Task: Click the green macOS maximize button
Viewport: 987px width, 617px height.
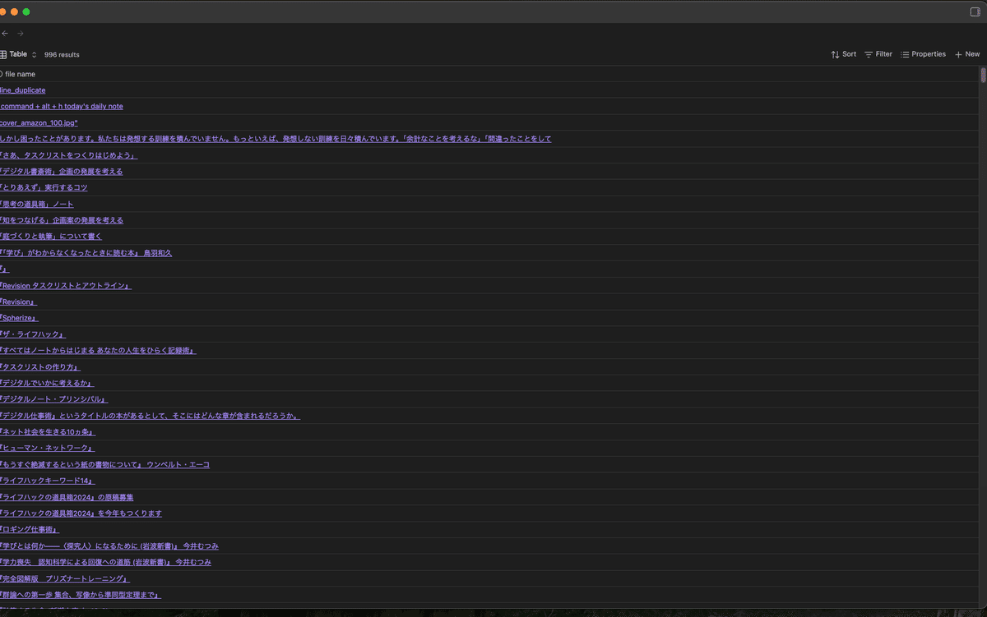Action: [26, 12]
